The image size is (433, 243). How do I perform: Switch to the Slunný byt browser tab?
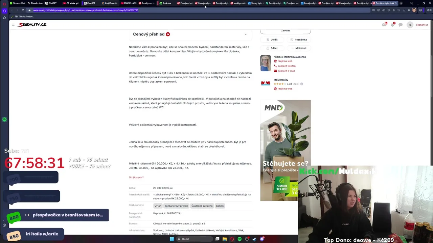click(255, 3)
